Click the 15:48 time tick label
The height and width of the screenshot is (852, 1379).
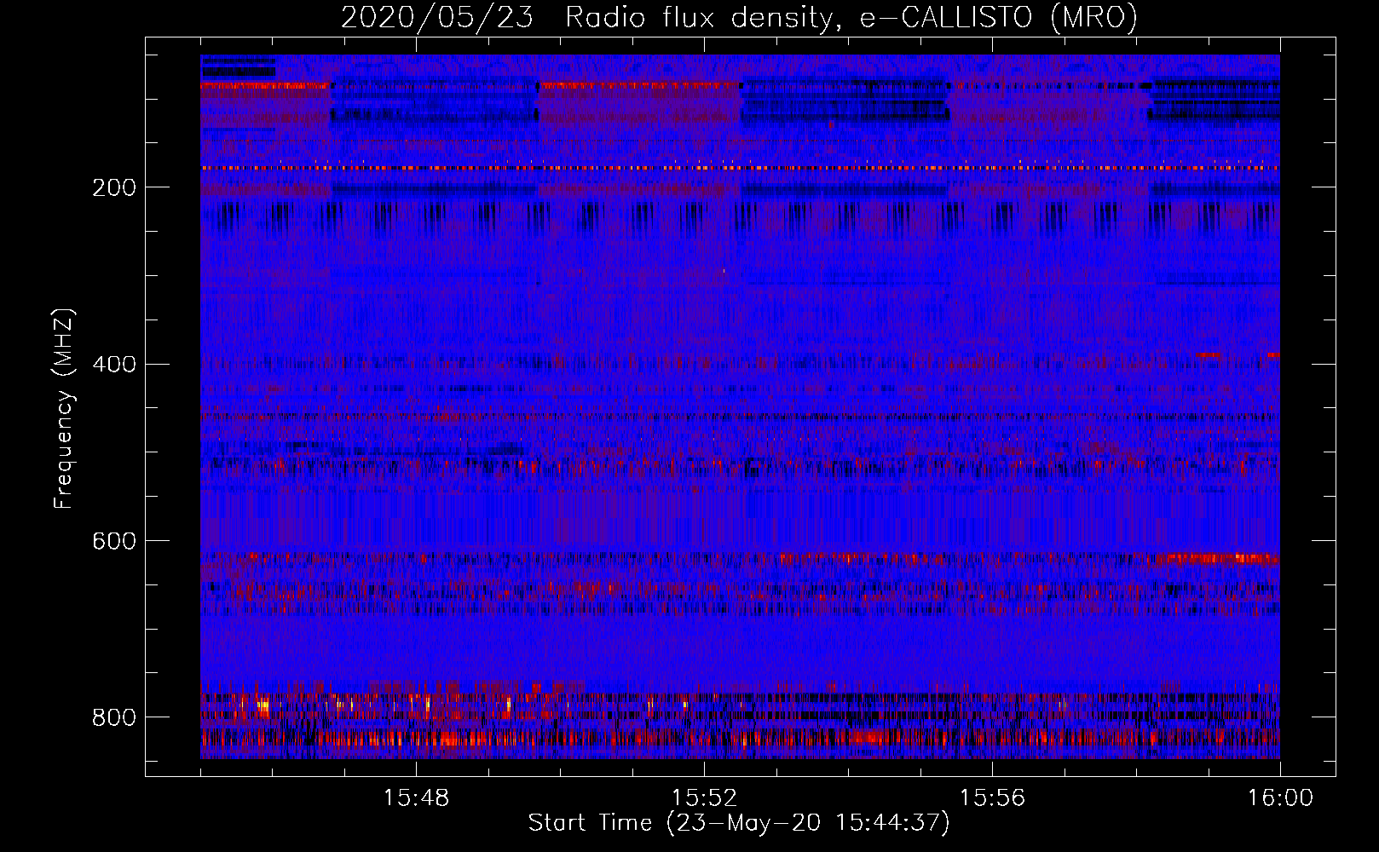tap(416, 798)
